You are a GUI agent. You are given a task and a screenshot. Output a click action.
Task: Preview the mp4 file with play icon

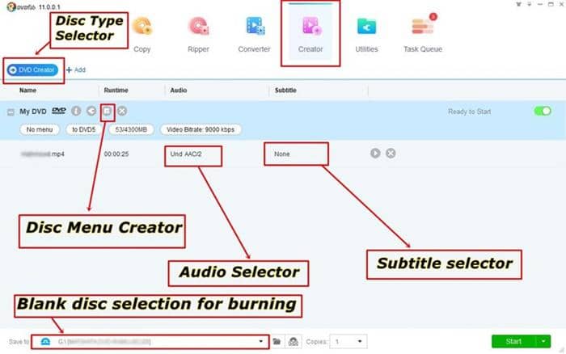[375, 154]
